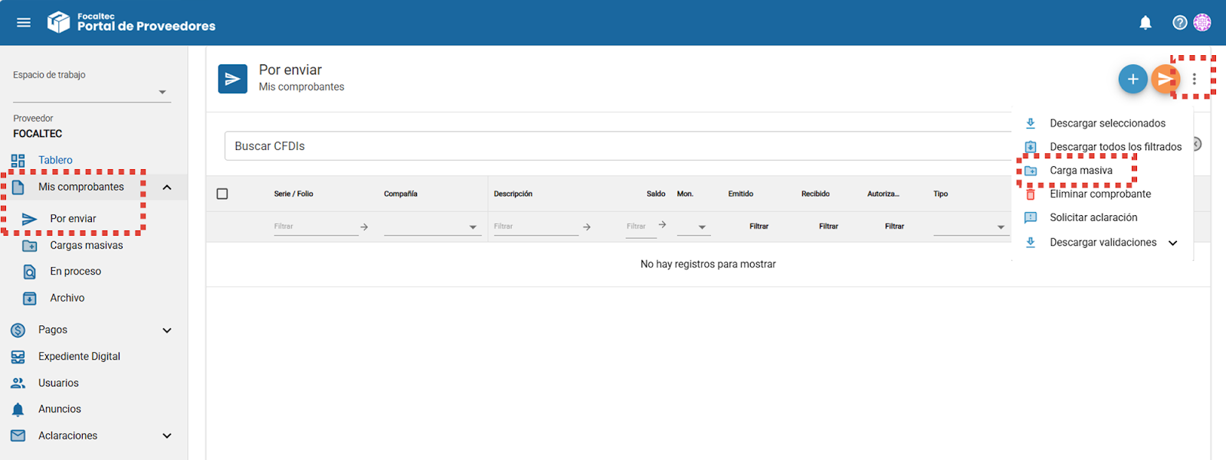Open the Compañía filter dropdown
The width and height of the screenshot is (1226, 460).
coord(433,227)
